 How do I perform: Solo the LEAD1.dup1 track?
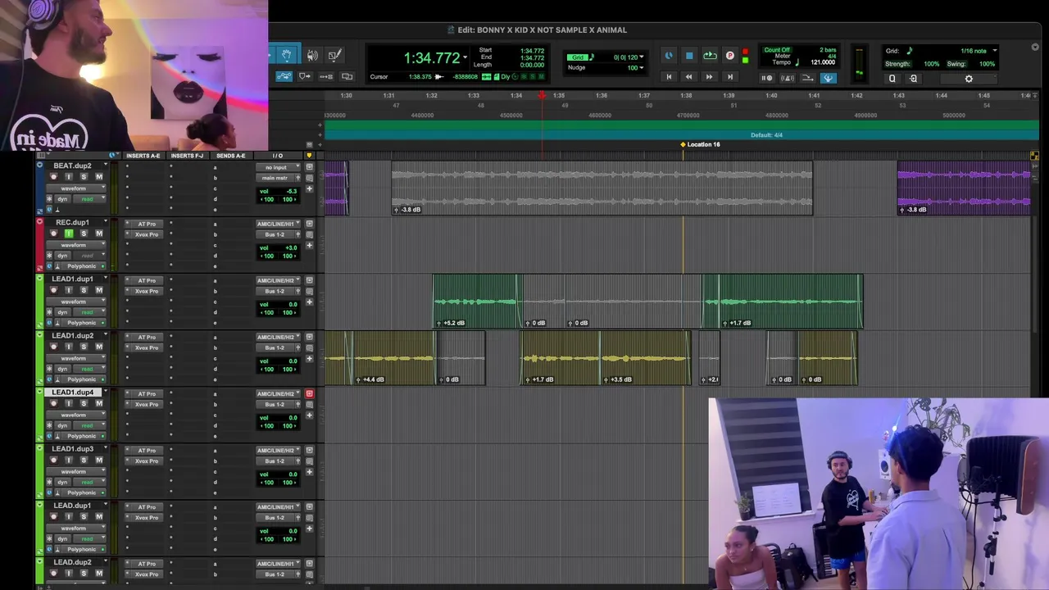point(84,290)
